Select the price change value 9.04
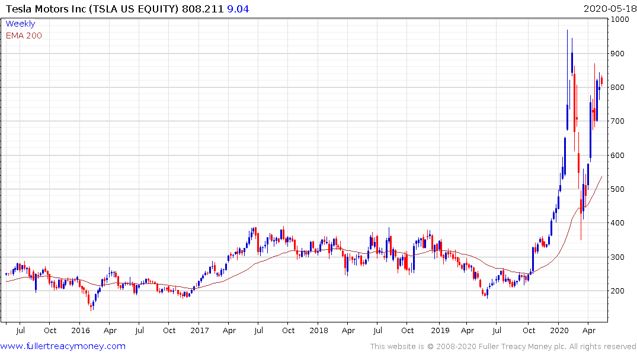The width and height of the screenshot is (637, 355). [238, 9]
